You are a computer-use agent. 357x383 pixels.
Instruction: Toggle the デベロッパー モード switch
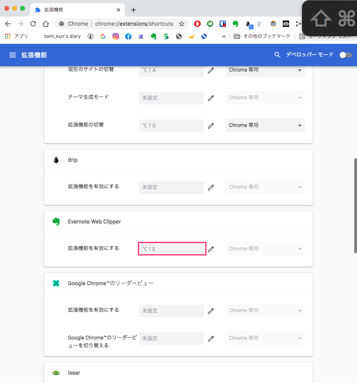click(x=346, y=55)
